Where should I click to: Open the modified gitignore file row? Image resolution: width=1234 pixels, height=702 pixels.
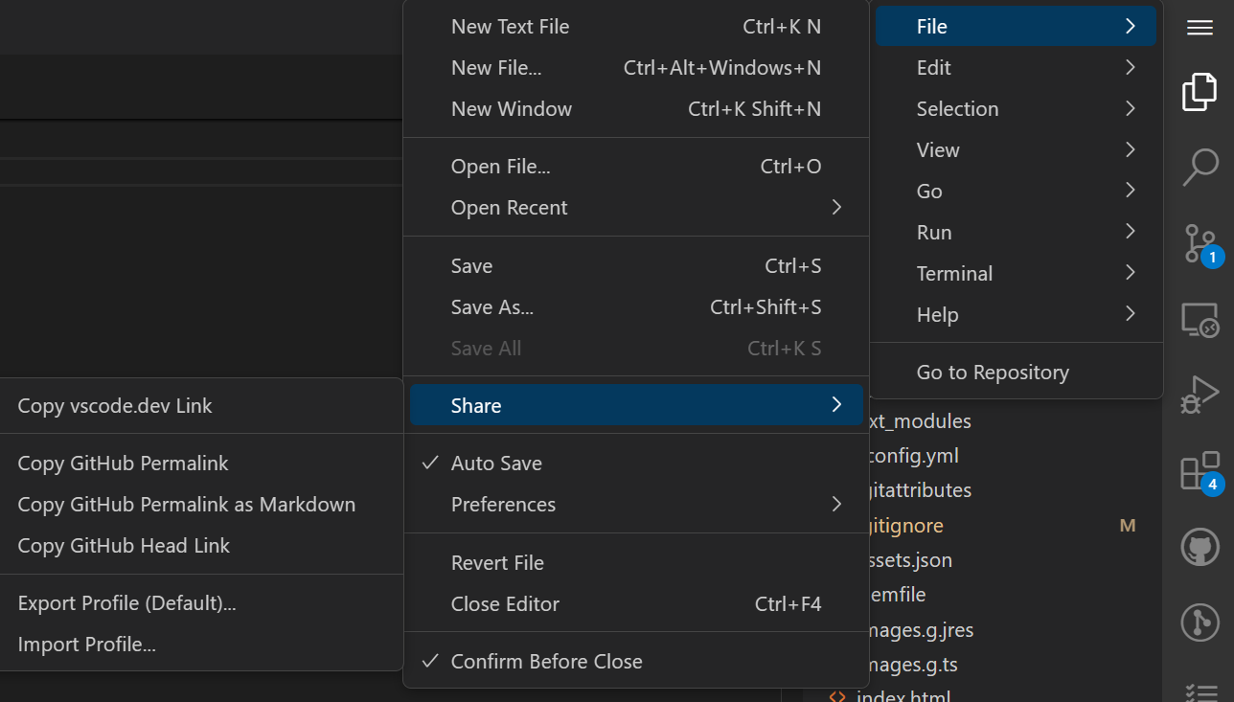[1016, 526]
